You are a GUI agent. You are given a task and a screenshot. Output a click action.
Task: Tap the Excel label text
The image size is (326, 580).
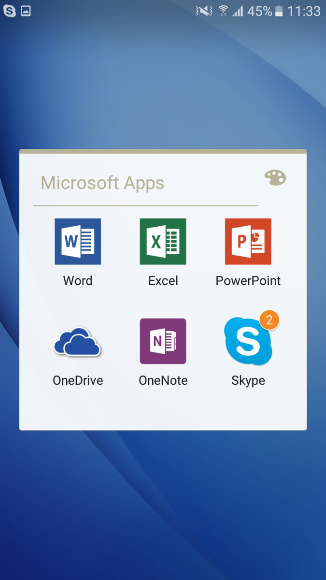[163, 280]
